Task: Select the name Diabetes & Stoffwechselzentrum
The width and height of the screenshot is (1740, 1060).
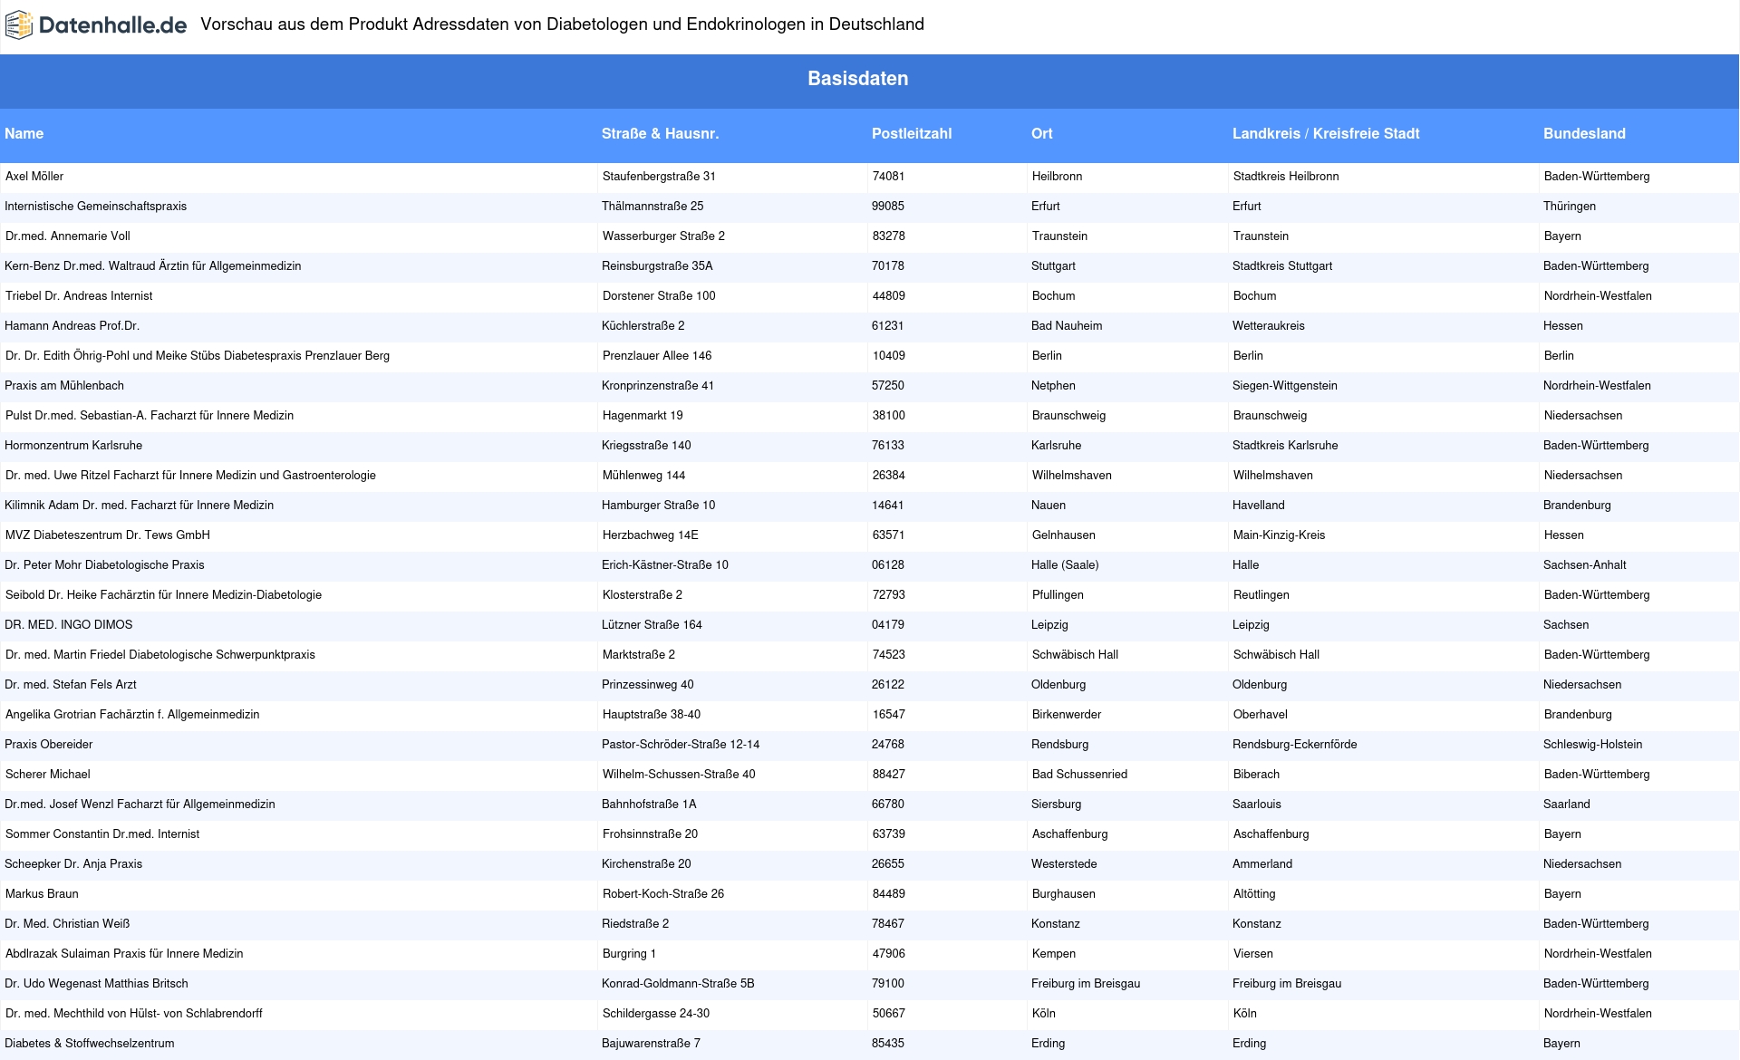Action: point(90,1044)
